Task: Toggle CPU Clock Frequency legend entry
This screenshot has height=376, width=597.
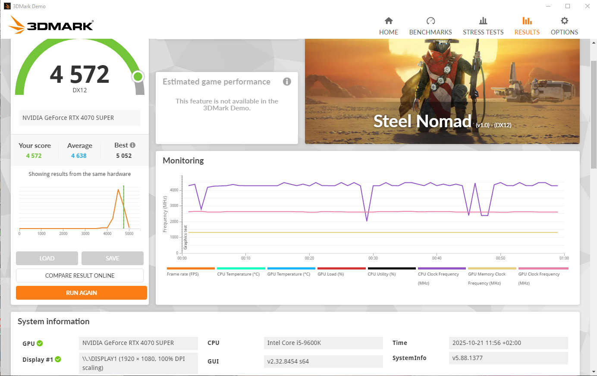Action: [x=442, y=276]
